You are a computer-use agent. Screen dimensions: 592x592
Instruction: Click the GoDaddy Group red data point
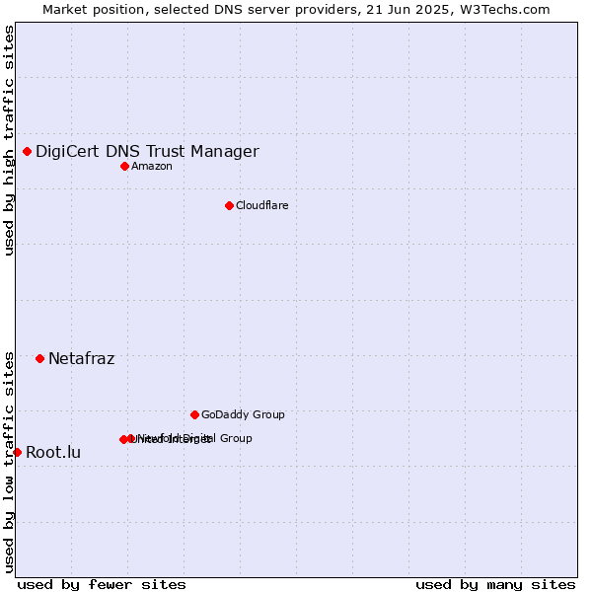[194, 415]
